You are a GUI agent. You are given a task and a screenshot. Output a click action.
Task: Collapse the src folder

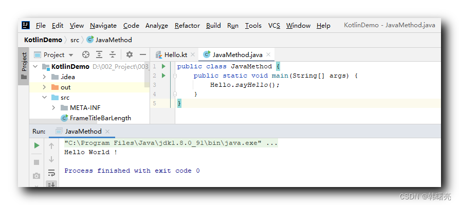click(45, 98)
